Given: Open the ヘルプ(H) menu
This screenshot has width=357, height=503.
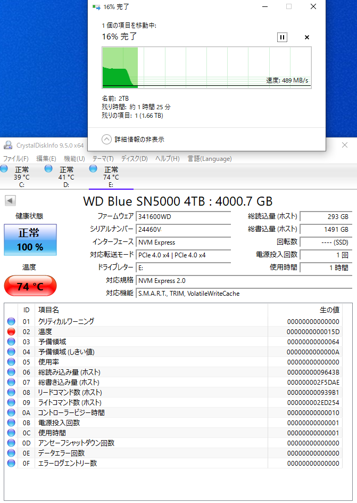Looking at the screenshot, I should (167, 158).
